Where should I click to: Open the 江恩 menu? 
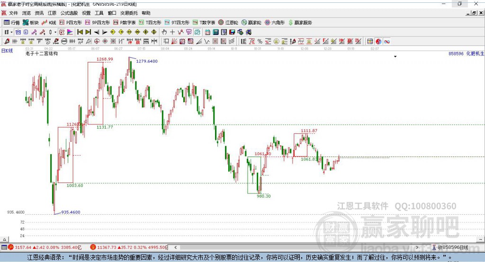click(52, 13)
